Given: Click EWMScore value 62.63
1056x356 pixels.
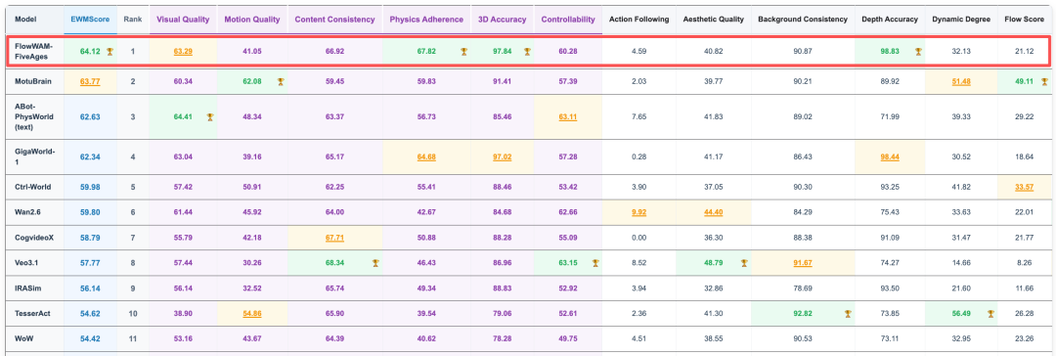Looking at the screenshot, I should 90,116.
